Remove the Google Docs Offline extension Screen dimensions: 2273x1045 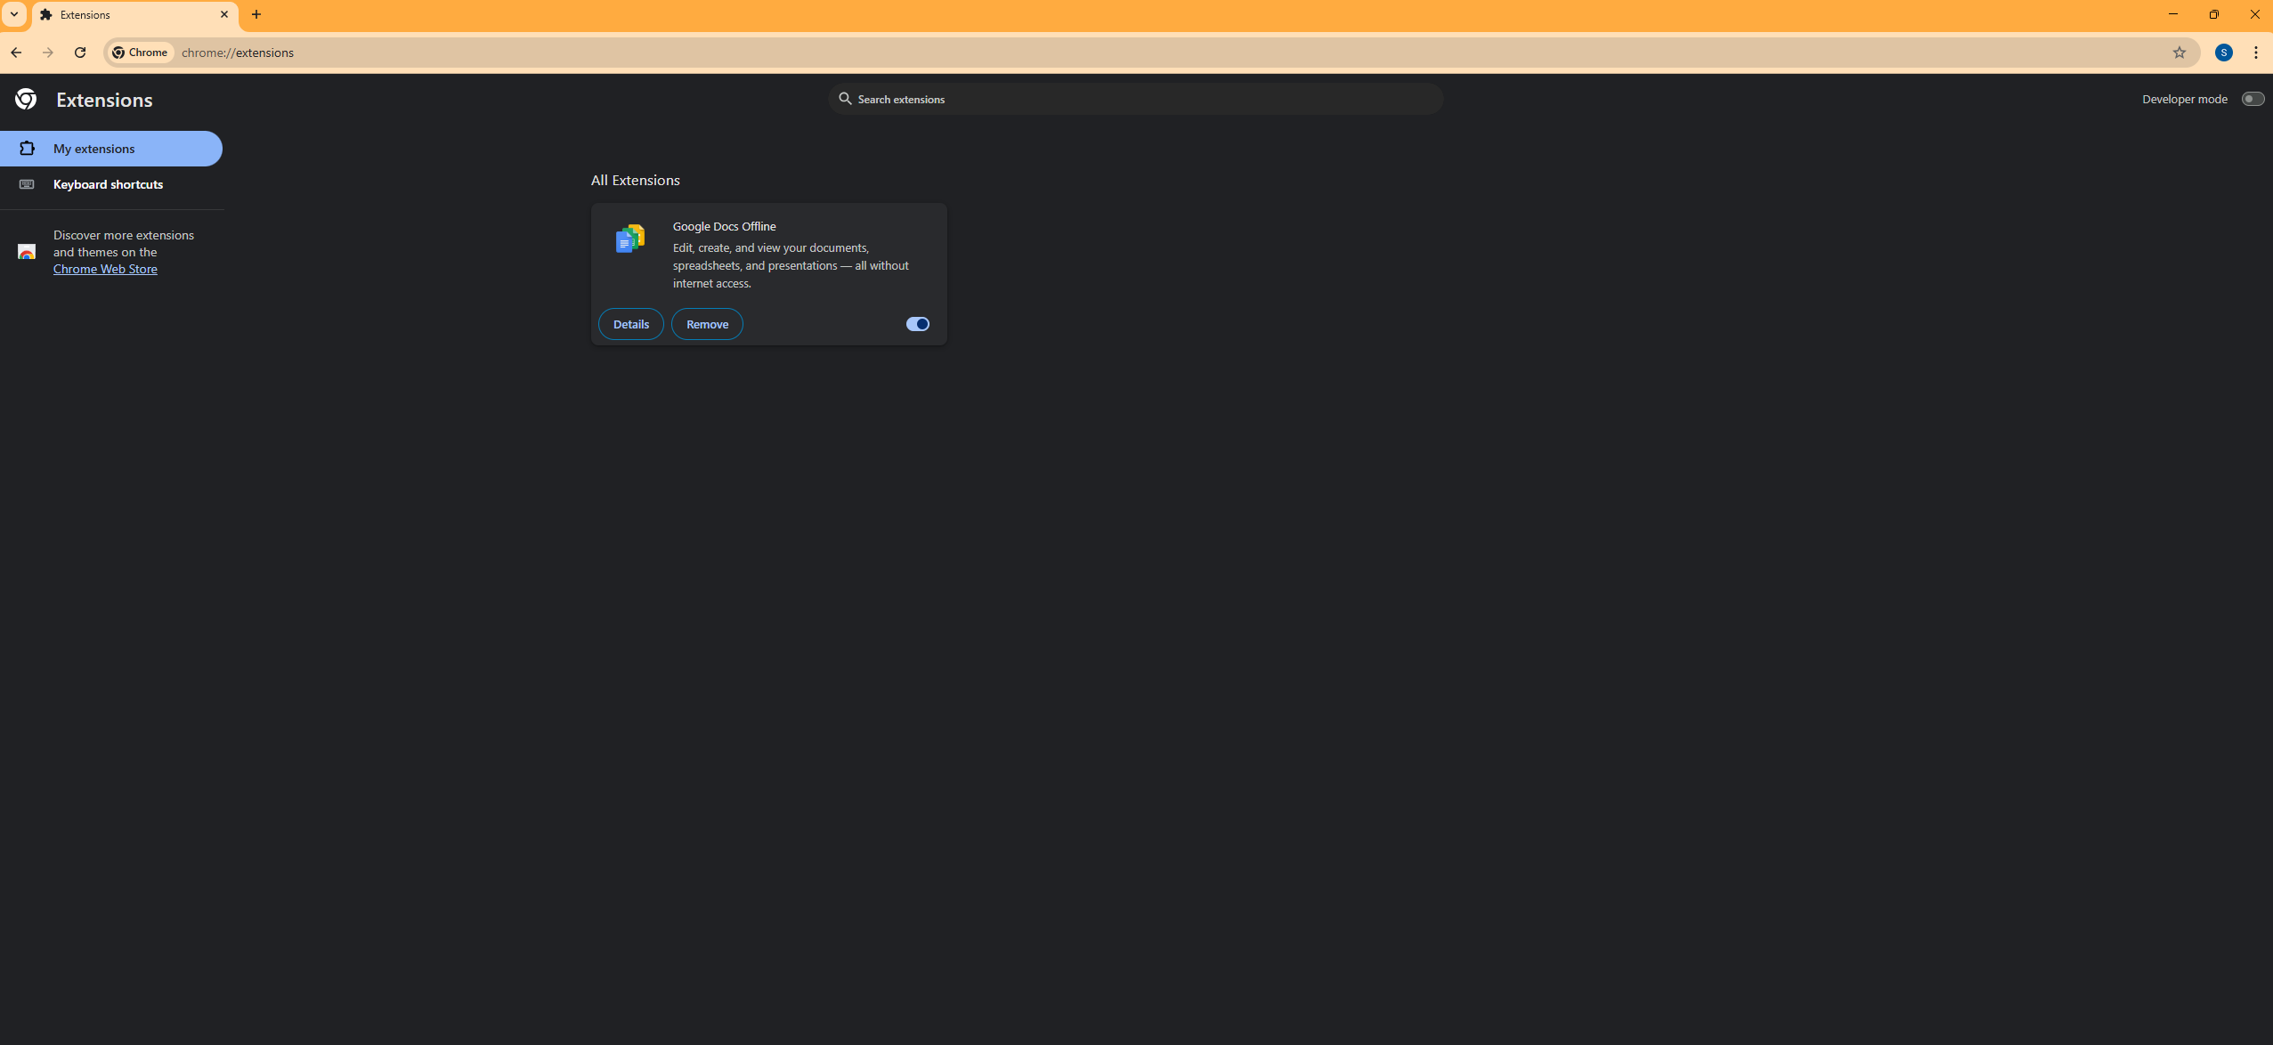click(707, 324)
